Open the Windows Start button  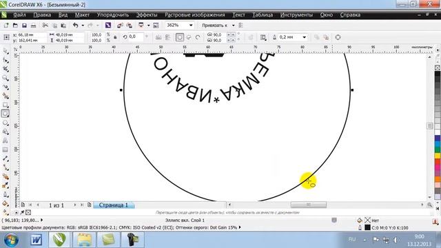(11, 240)
